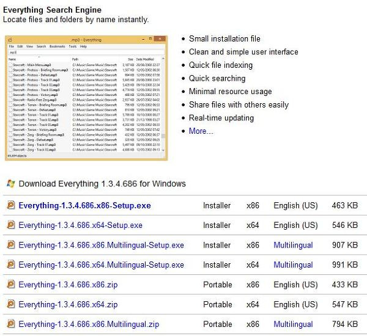Click the 907 KB size value

(345, 245)
